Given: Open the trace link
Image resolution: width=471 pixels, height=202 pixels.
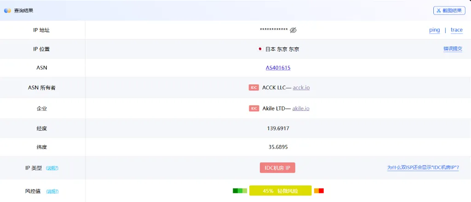Looking at the screenshot, I should tap(457, 30).
